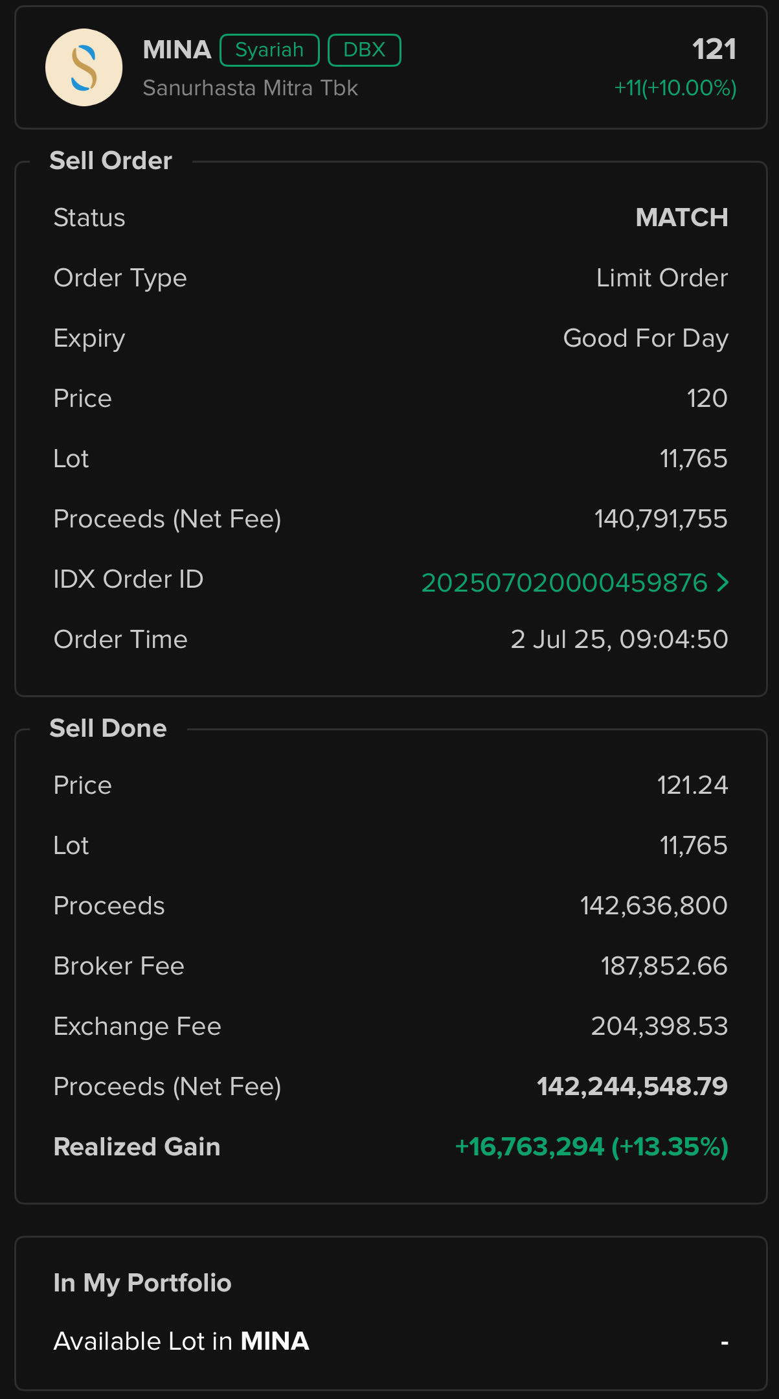Expand the IDX Order ID chevron arrow
Viewport: 779px width, 1399px height.
(x=723, y=583)
